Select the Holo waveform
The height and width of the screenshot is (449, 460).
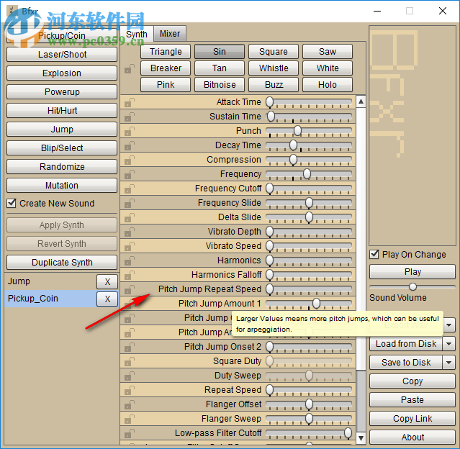(328, 85)
